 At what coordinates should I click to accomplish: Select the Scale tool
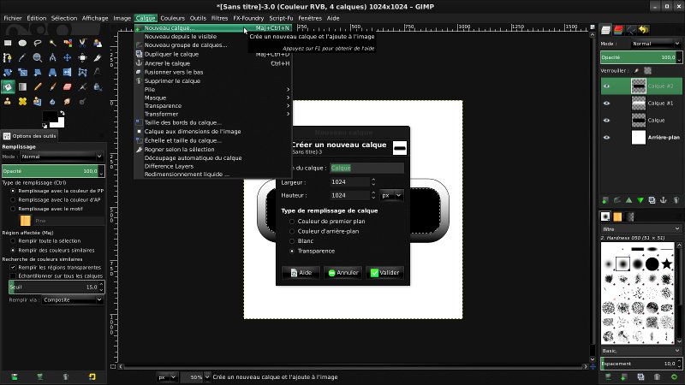(x=23, y=73)
